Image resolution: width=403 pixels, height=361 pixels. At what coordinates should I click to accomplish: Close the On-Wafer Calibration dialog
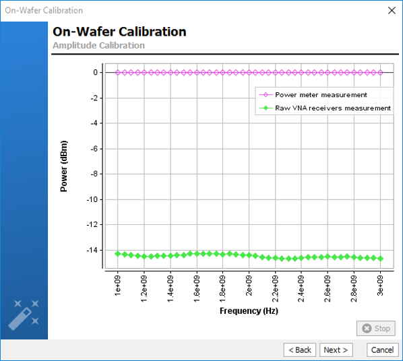tap(392, 11)
